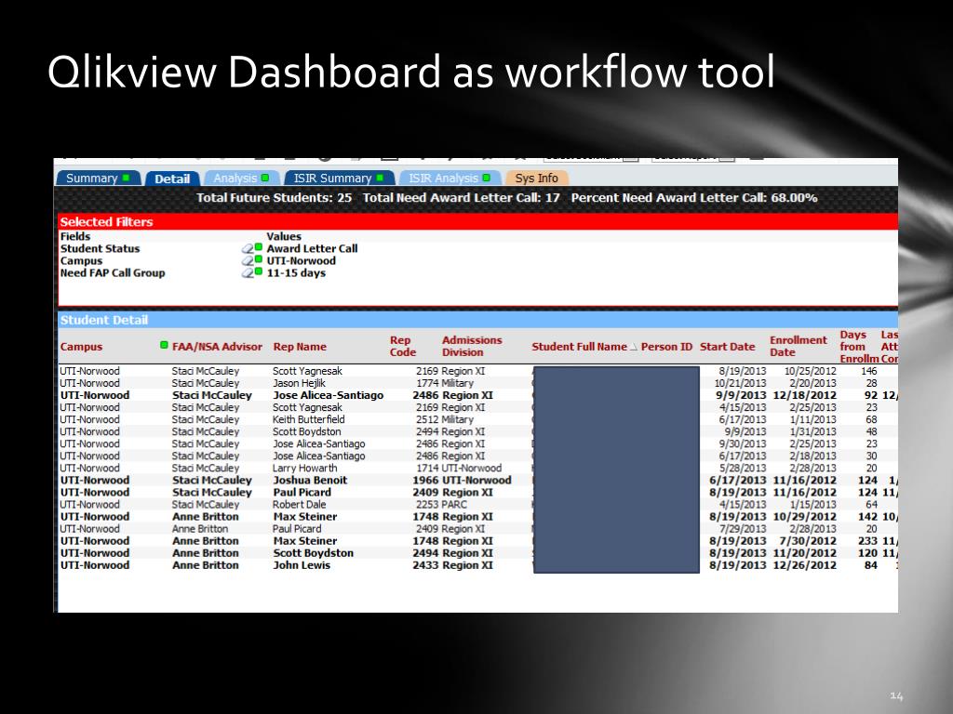
Task: Click rep code '2253'
Action: click(x=427, y=505)
